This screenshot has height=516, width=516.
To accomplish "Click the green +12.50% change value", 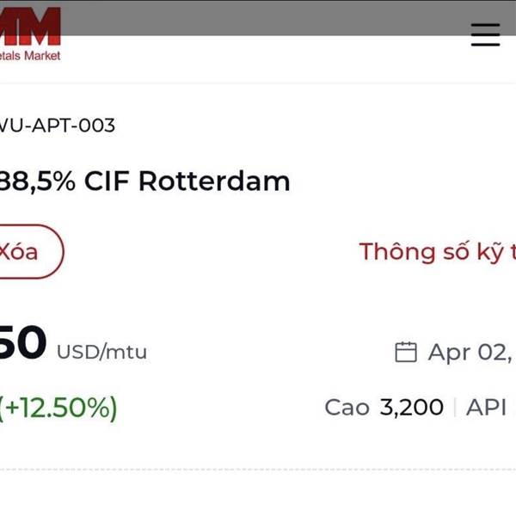I will tap(58, 407).
